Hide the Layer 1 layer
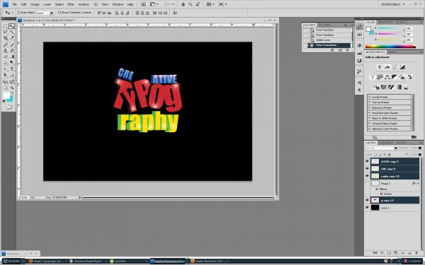 coord(367,208)
